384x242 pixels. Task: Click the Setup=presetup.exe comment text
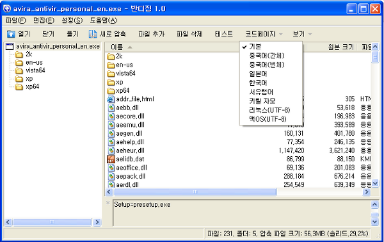[x=142, y=204]
